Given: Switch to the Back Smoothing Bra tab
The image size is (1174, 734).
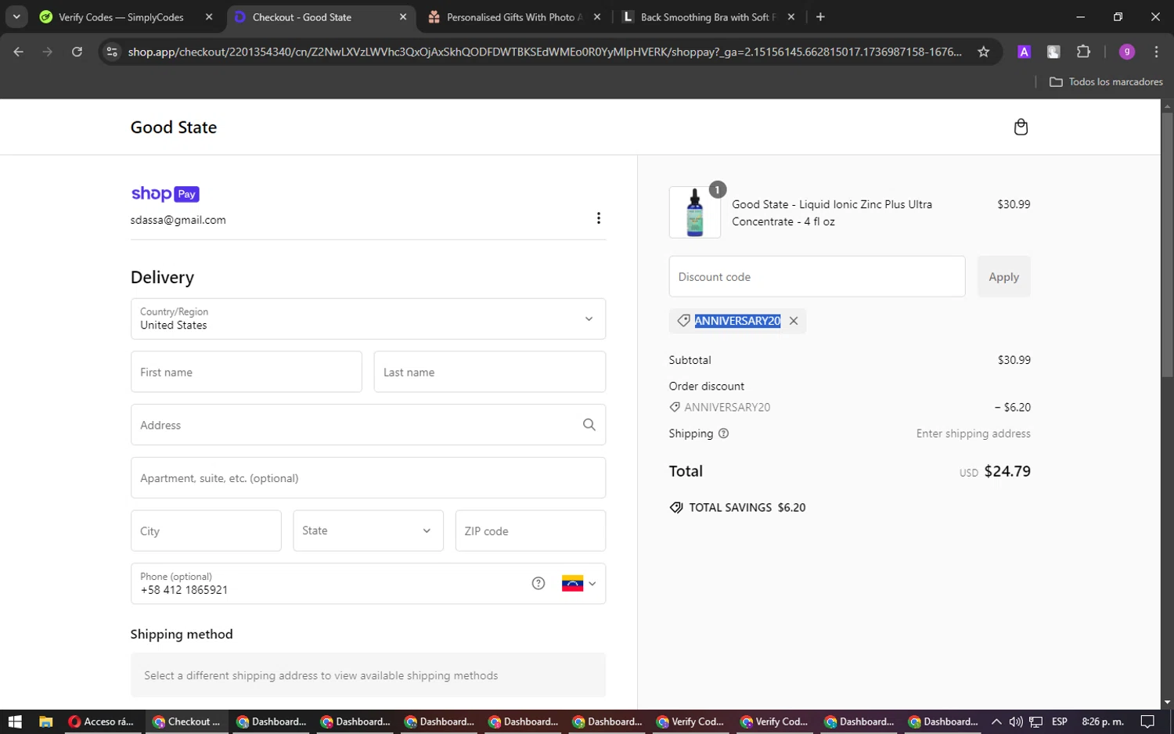Looking at the screenshot, I should (708, 16).
